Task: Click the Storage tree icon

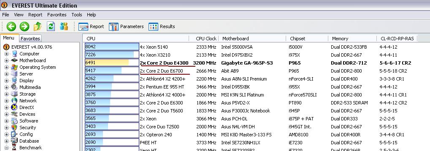Action: [x=14, y=94]
